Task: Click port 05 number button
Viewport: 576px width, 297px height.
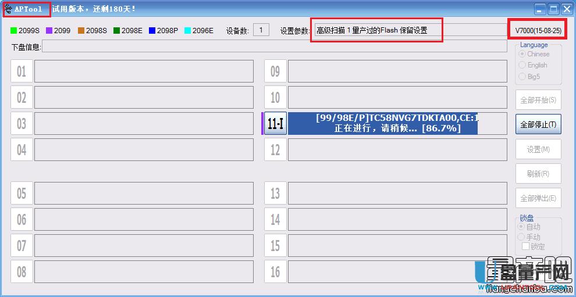Action: coord(22,193)
